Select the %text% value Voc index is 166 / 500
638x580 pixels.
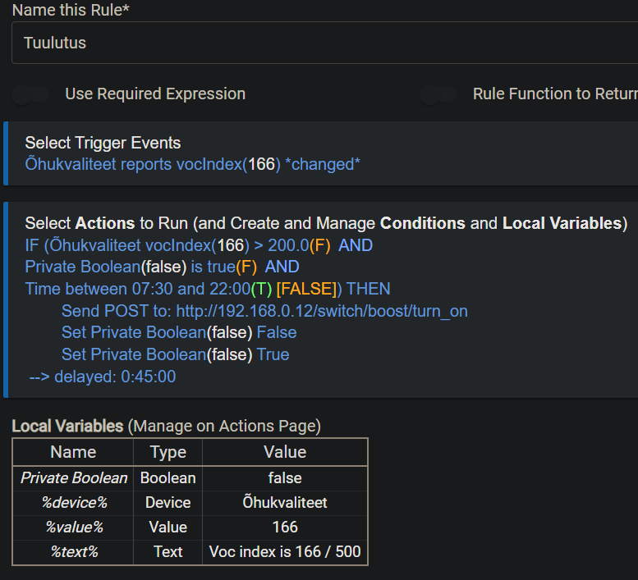285,551
